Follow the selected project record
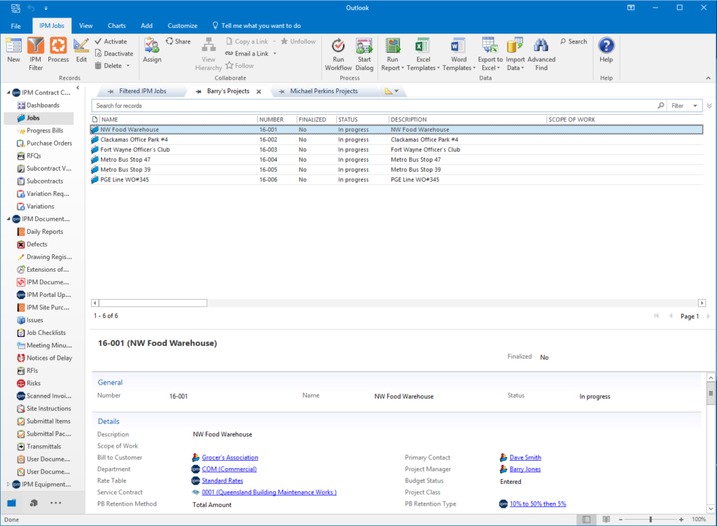 [240, 65]
